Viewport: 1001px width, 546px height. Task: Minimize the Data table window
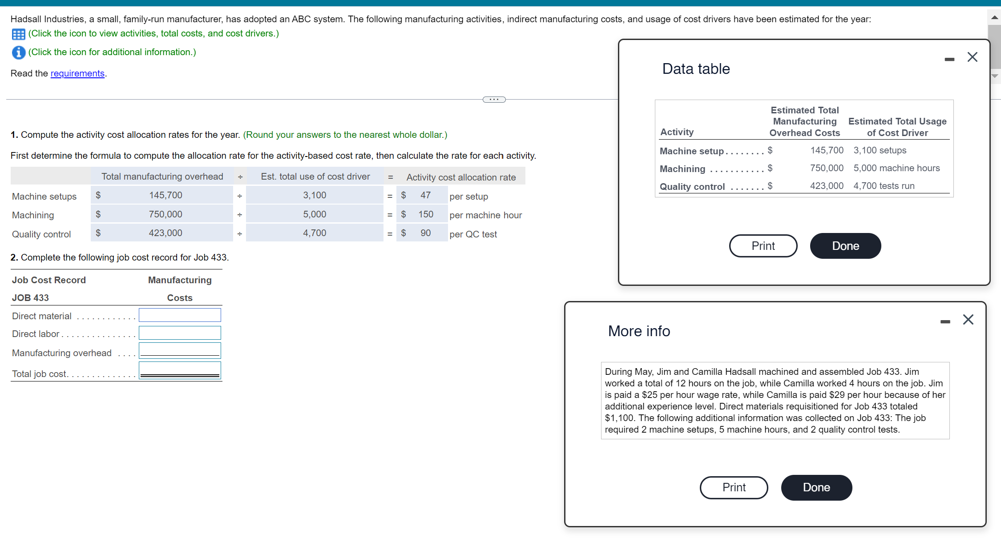(949, 57)
